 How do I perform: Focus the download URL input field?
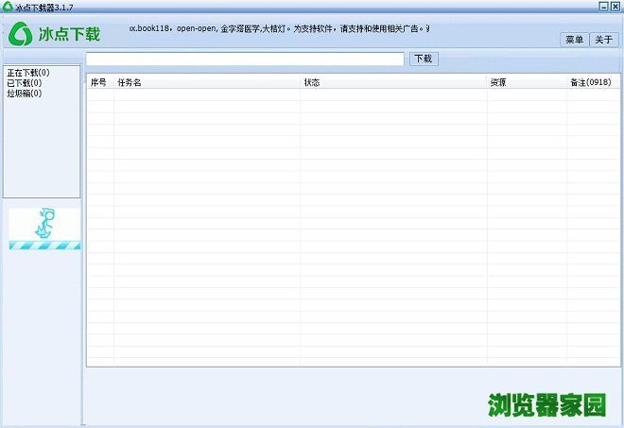[245, 59]
